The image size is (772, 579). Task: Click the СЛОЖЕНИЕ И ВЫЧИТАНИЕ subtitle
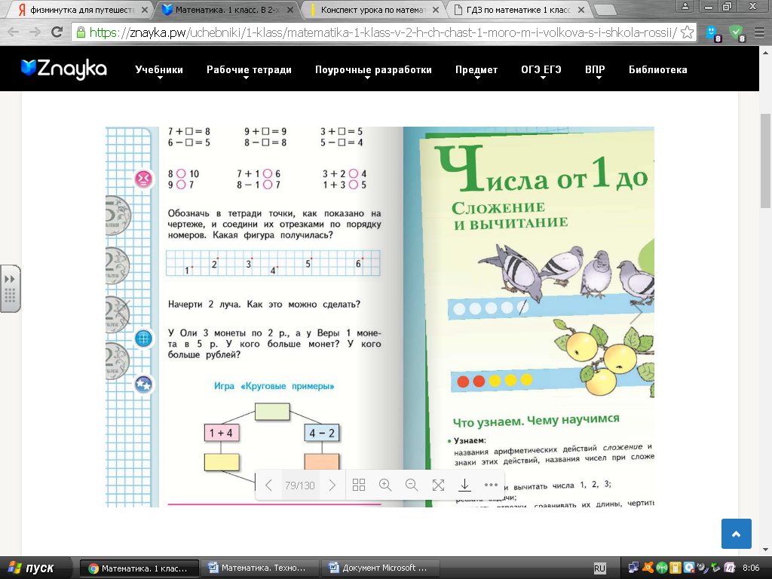tap(510, 216)
